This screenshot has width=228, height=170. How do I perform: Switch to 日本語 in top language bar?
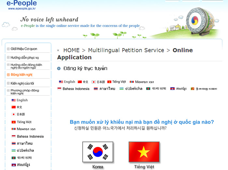(101, 82)
